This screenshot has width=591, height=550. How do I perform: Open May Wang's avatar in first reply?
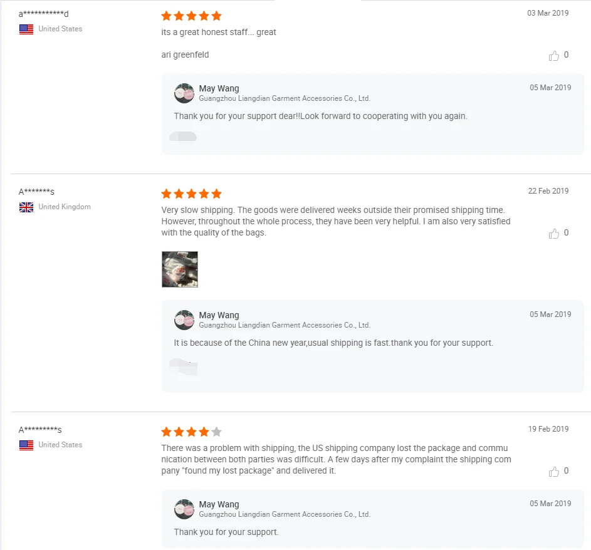(x=184, y=93)
